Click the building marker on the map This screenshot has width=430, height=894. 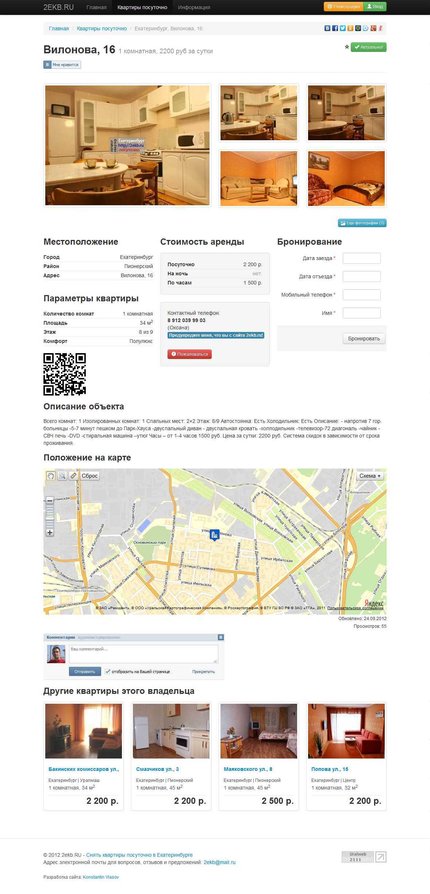tap(215, 535)
